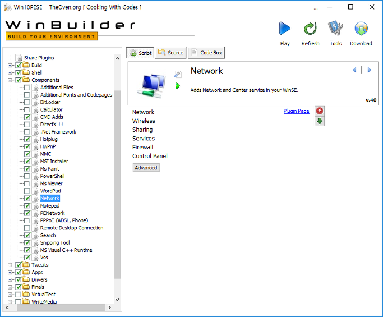Image resolution: width=383 pixels, height=317 pixels.
Task: Expand the Tweaks tree node
Action: (x=10, y=265)
